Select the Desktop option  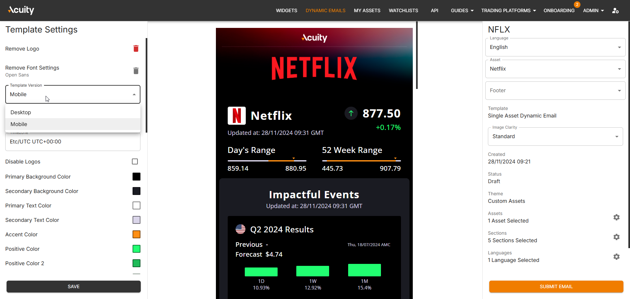73,112
